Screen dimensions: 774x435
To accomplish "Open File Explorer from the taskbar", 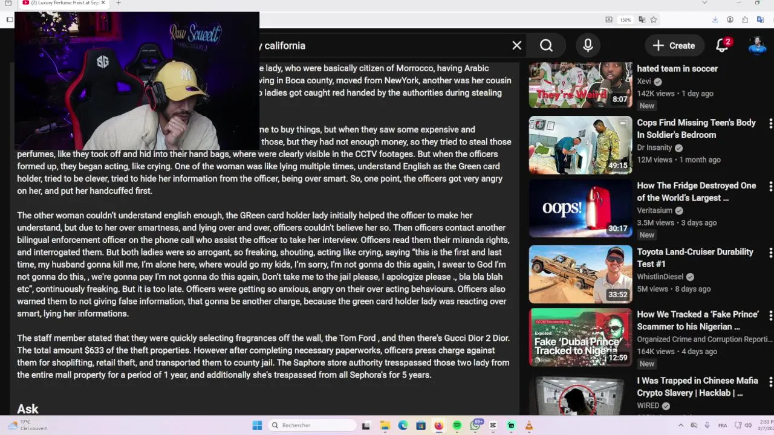I will 385,425.
